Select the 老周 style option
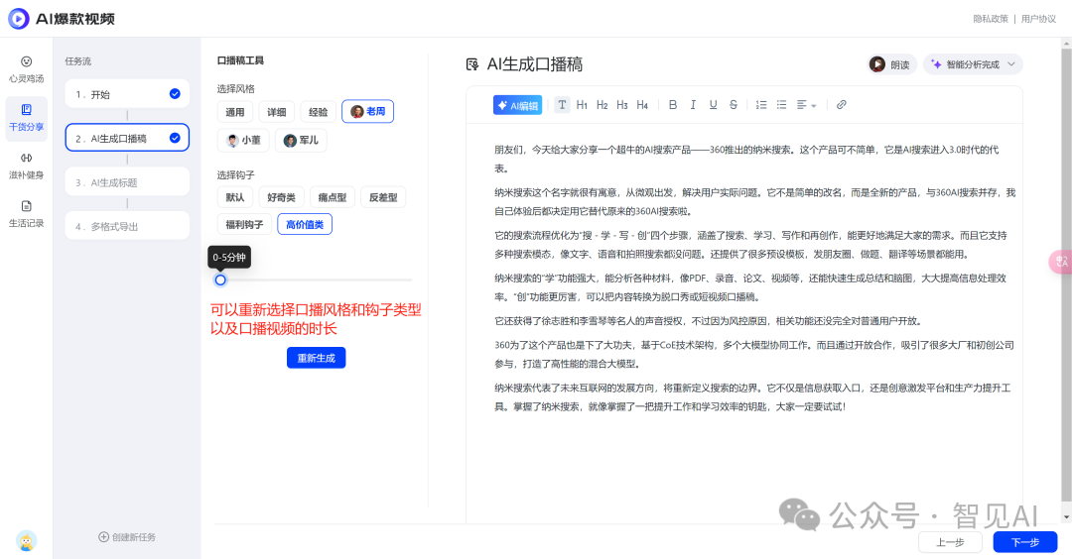1072x559 pixels. click(367, 112)
